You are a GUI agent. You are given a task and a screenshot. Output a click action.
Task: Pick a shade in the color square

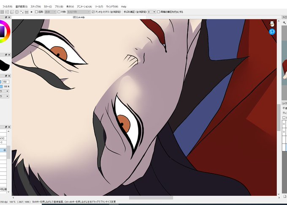click(2, 31)
